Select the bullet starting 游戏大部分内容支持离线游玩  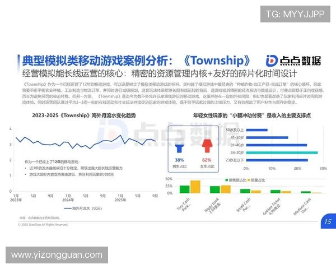pyautogui.click(x=72, y=174)
